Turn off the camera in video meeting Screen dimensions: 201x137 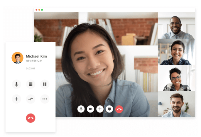point(91,109)
